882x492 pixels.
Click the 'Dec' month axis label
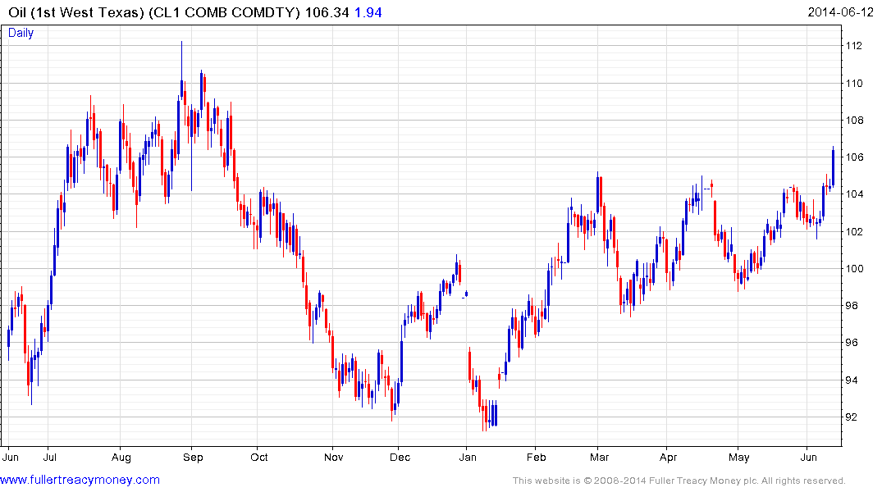tap(400, 457)
